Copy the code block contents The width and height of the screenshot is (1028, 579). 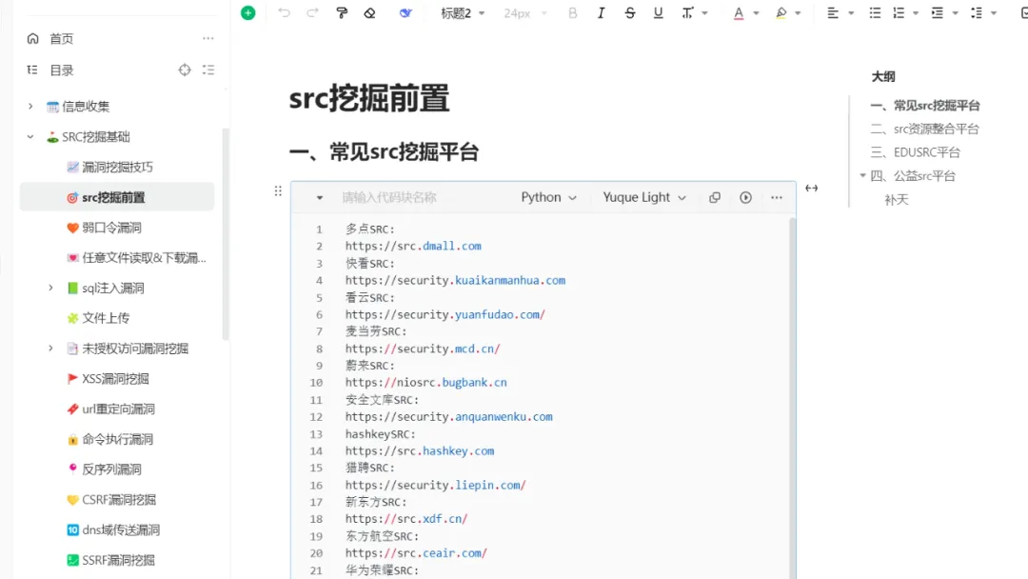pyautogui.click(x=715, y=197)
